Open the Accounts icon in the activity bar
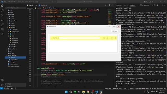The width and height of the screenshot is (167, 94). pyautogui.click(x=2, y=80)
